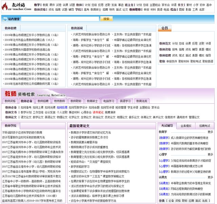The width and height of the screenshot is (217, 204).
Task: Open 影音 in the top navigation
Action: (x=189, y=9)
